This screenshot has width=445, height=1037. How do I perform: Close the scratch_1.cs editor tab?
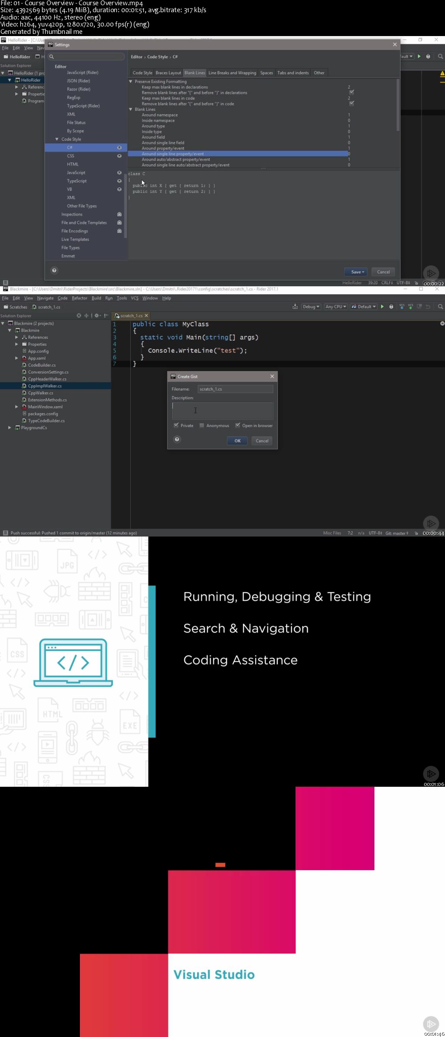click(146, 315)
